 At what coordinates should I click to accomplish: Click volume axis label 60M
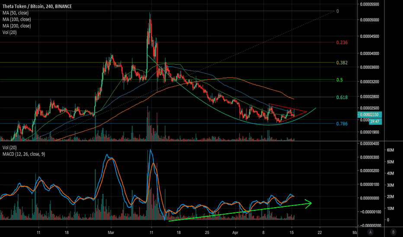390,150
